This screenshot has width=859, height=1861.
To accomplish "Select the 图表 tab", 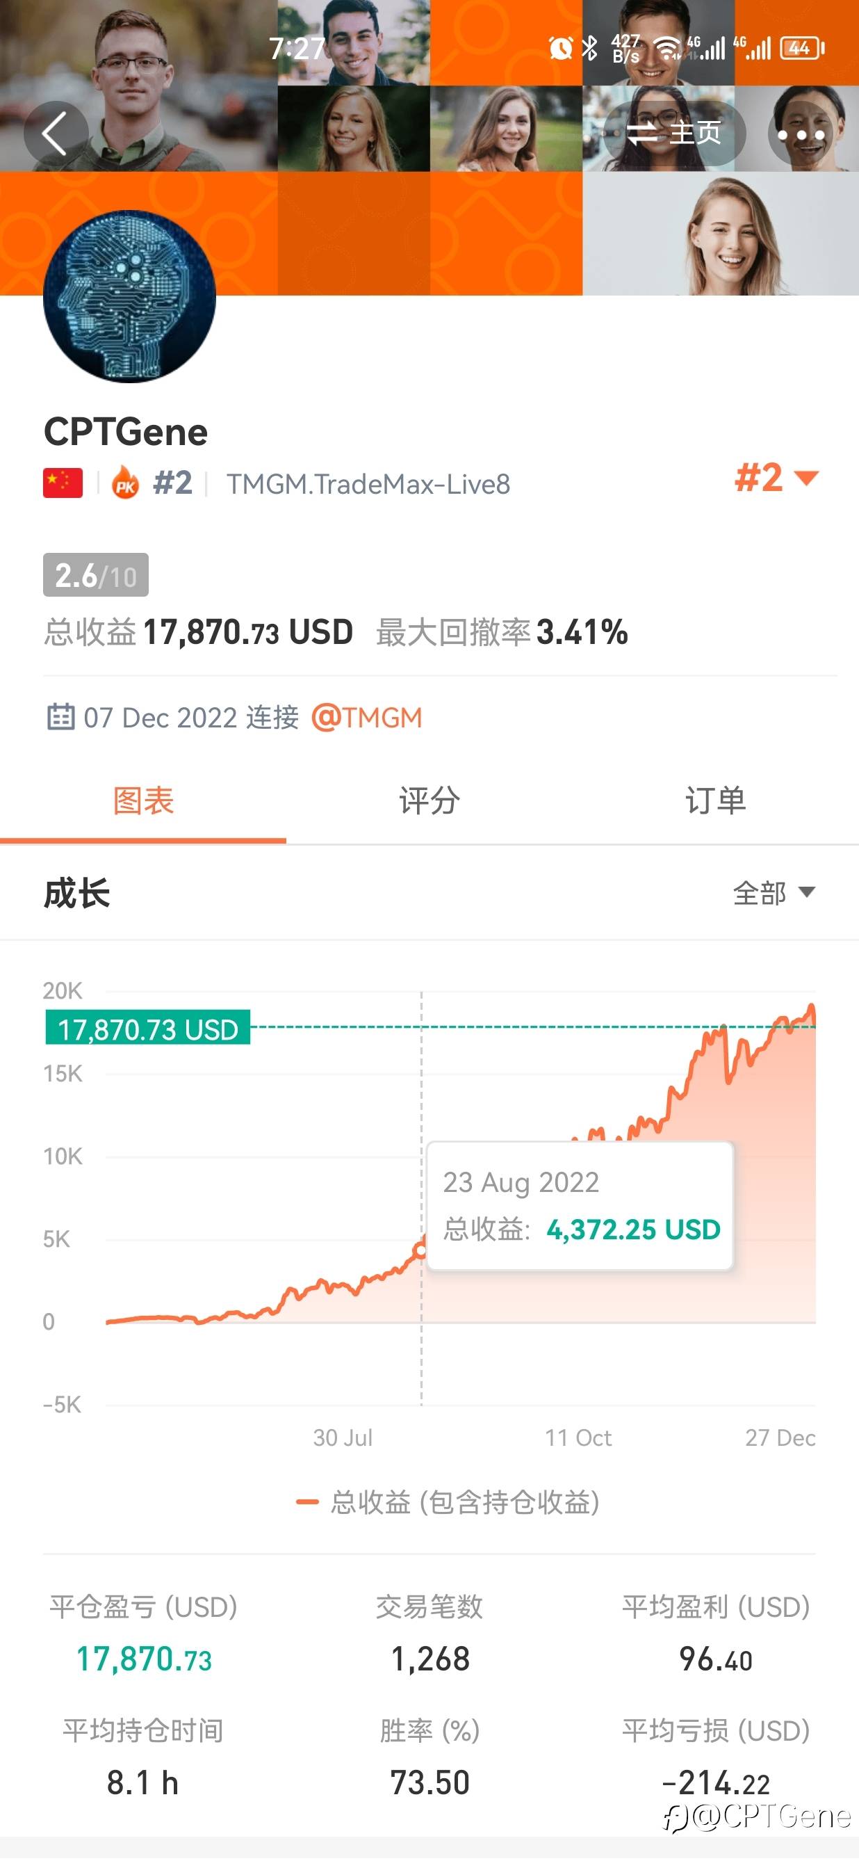I will (x=143, y=801).
